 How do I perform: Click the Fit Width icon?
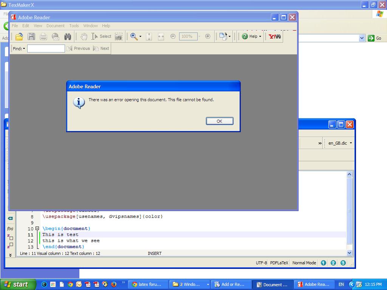pos(161,37)
